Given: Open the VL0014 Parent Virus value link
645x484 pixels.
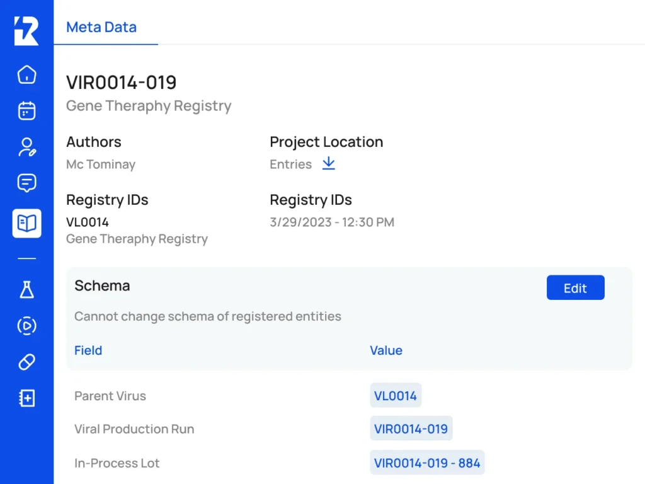Looking at the screenshot, I should [396, 396].
